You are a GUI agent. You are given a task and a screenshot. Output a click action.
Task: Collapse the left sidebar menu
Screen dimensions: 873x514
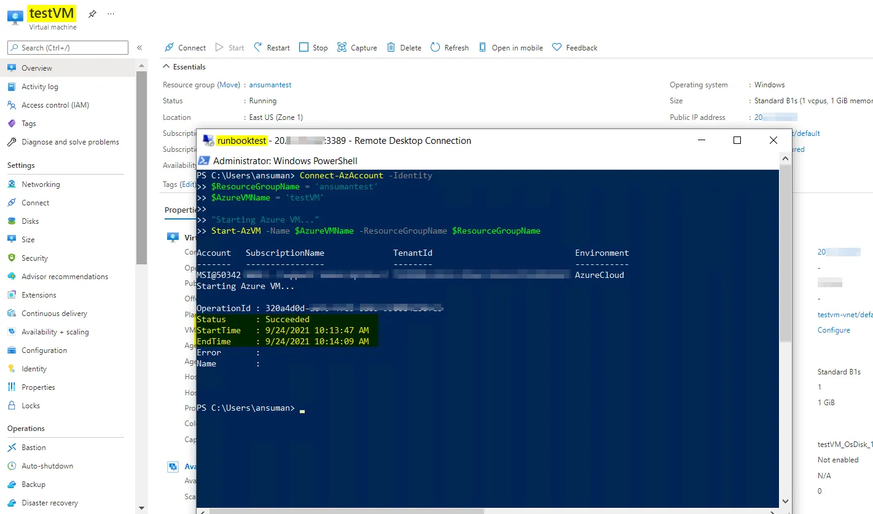(x=139, y=48)
